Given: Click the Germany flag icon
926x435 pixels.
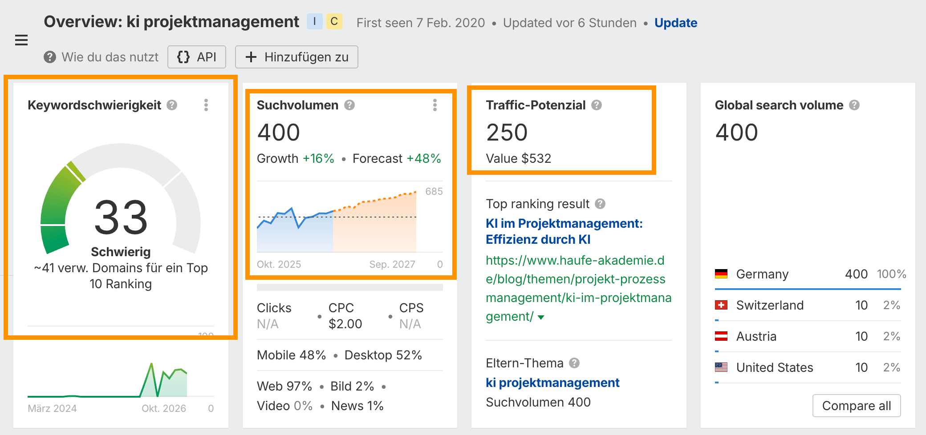Looking at the screenshot, I should [721, 274].
